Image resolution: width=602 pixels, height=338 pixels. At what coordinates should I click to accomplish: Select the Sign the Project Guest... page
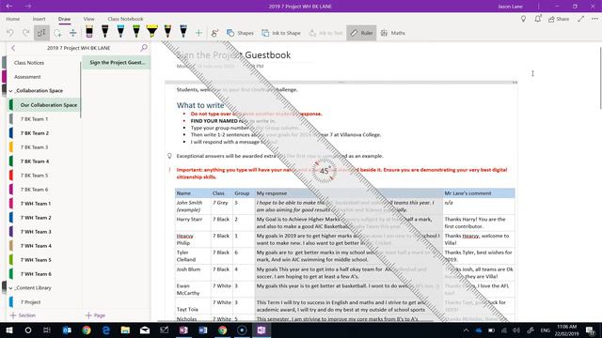[x=116, y=63]
